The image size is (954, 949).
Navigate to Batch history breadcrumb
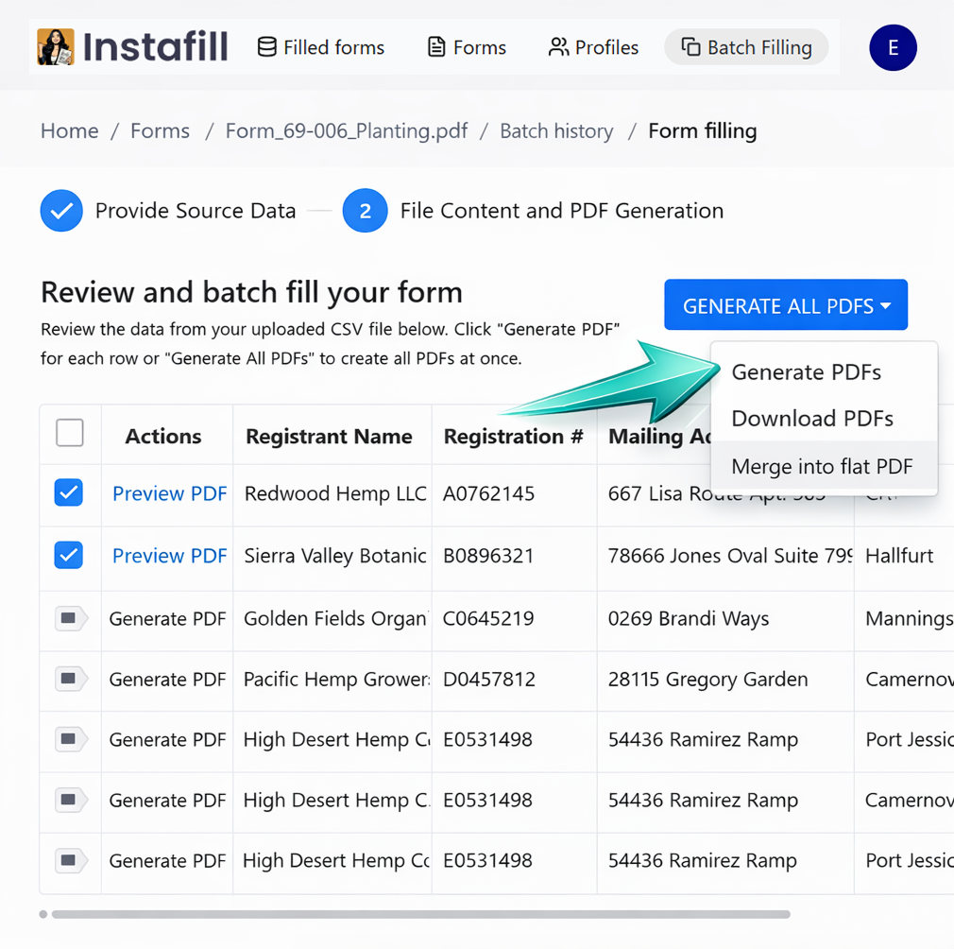point(556,130)
